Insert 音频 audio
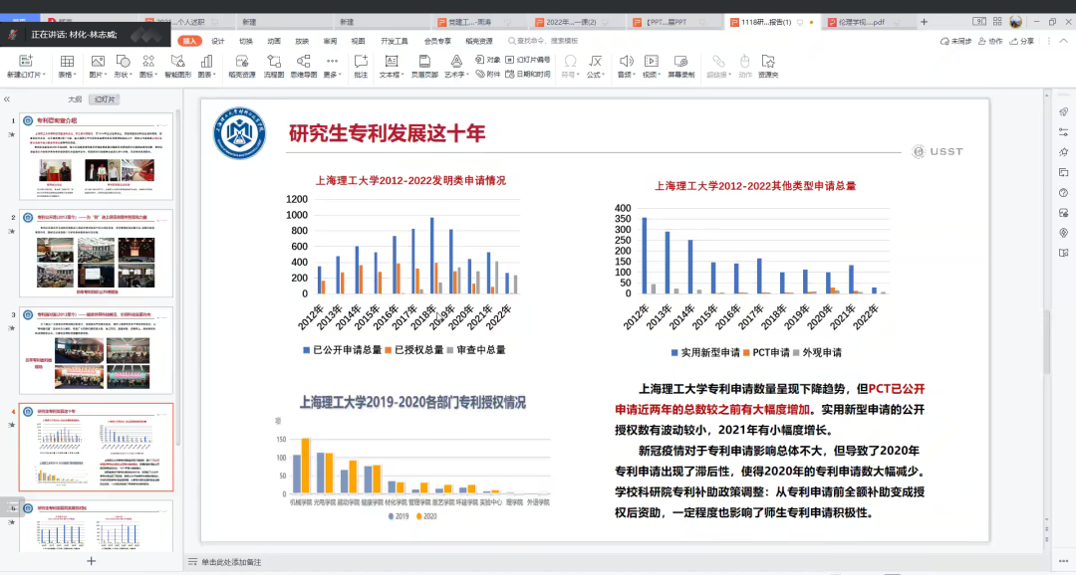1076x575 pixels. point(626,67)
